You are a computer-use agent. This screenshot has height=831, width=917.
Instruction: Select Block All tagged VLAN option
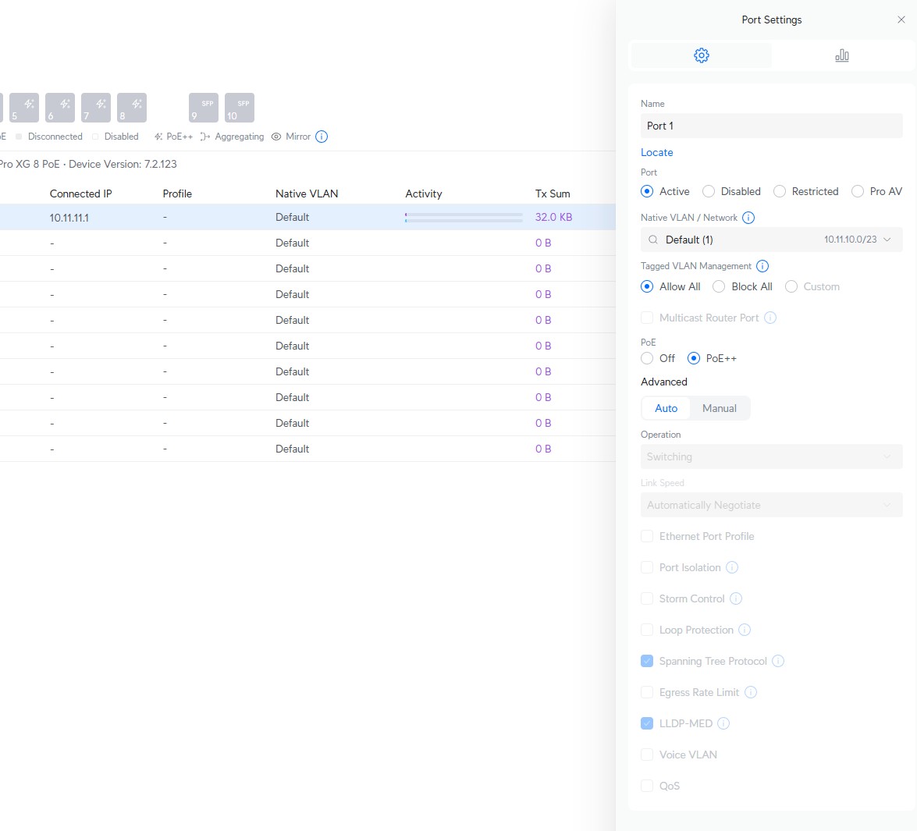720,286
